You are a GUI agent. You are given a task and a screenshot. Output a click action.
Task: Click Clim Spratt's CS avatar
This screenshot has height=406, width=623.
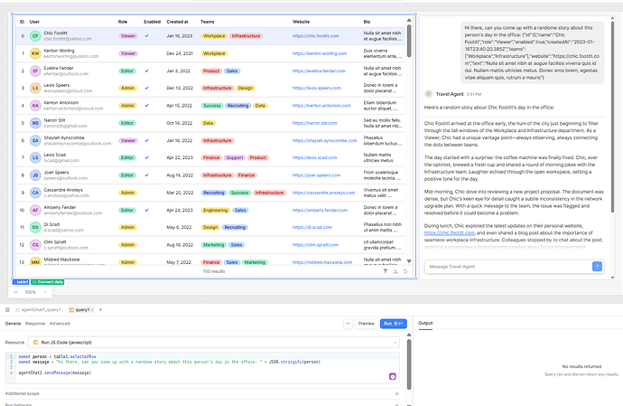point(35,245)
